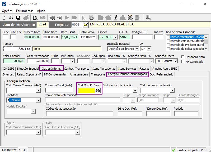The height and width of the screenshot is (152, 211).
Task: Click the CIB money bag toolbar icon
Action: click(x=130, y=18)
